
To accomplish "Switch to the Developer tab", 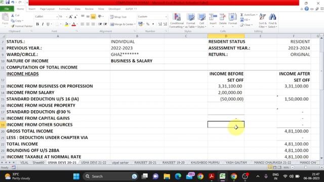I will tap(114, 9).
